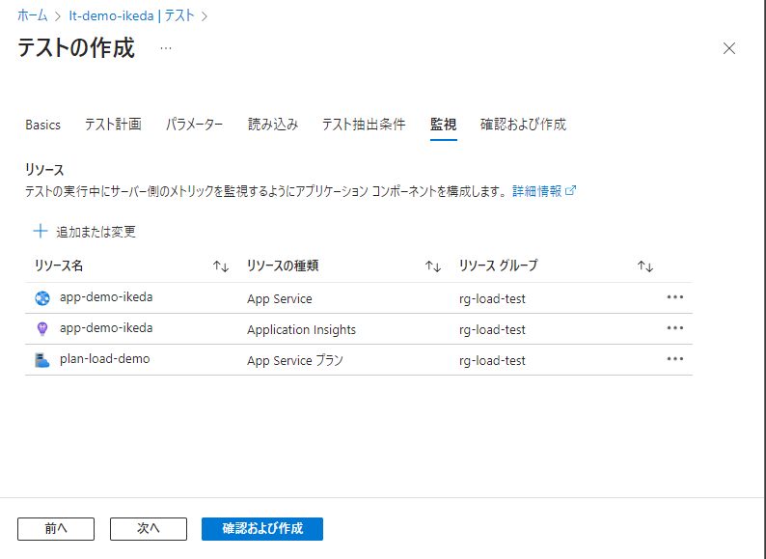Viewport: 766px width, 559px height.
Task: Click the plan-load-demo App Service plan icon
Action: (x=42, y=360)
